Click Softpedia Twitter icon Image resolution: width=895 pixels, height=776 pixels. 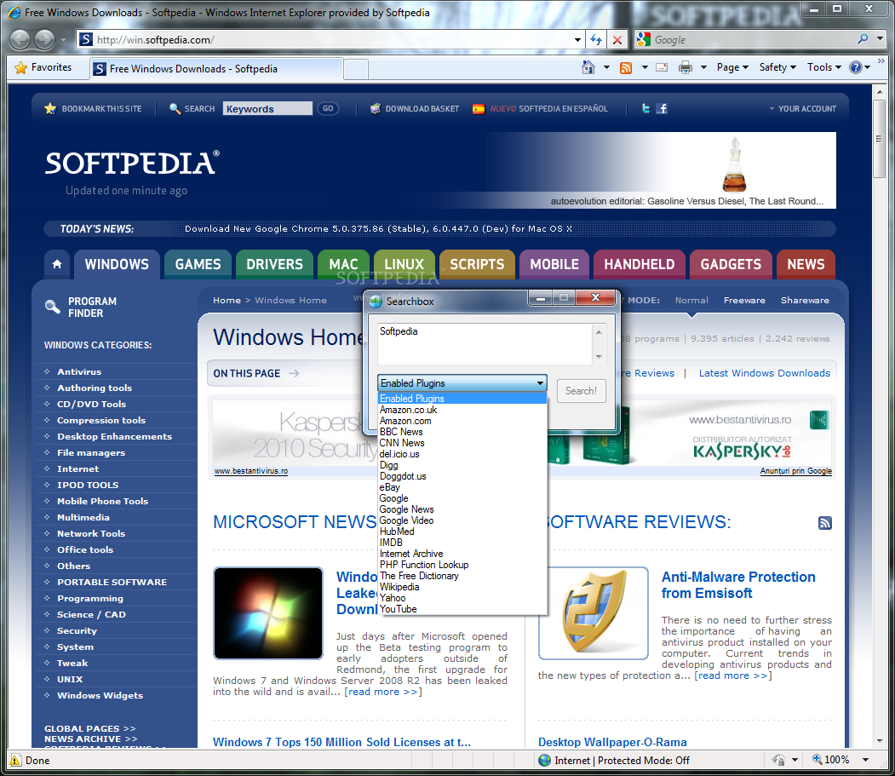pos(645,108)
